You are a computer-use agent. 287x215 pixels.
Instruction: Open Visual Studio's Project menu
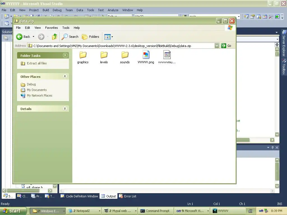point(34,10)
